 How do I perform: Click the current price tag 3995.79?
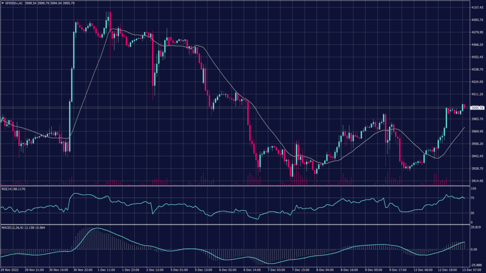tap(477, 108)
